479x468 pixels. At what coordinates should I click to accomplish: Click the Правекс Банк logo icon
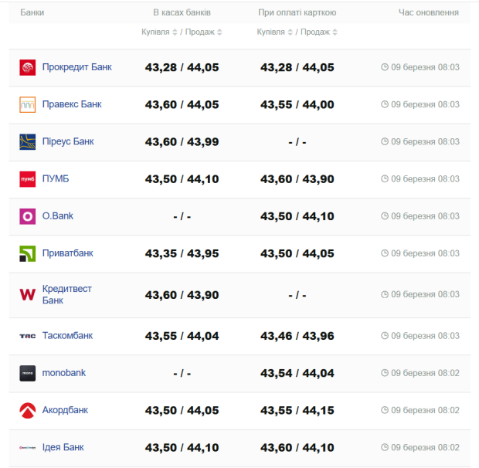pyautogui.click(x=28, y=105)
